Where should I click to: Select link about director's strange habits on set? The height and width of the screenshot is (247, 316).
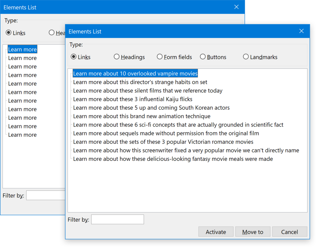(140, 82)
